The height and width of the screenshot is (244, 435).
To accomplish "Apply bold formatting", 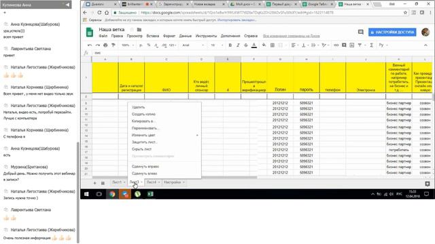I will click(230, 45).
